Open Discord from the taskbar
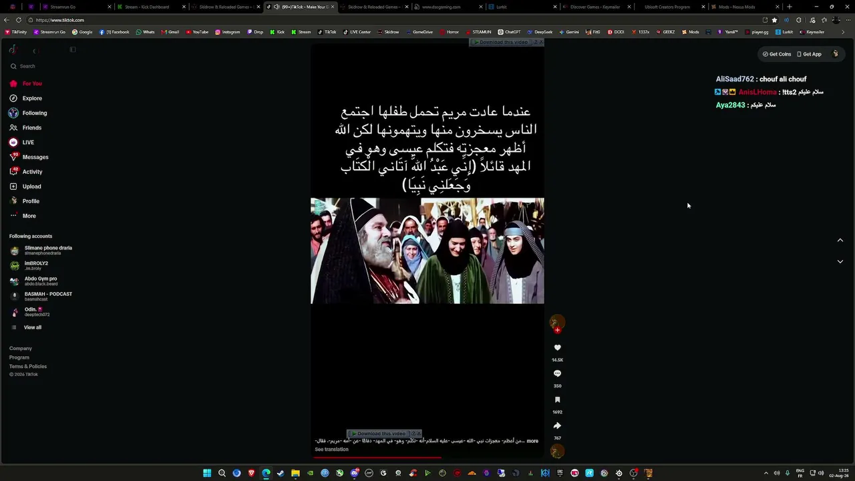This screenshot has width=855, height=481. (354, 473)
